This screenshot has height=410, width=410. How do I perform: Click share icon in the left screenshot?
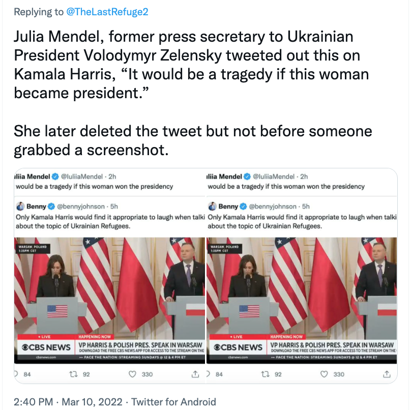195,374
